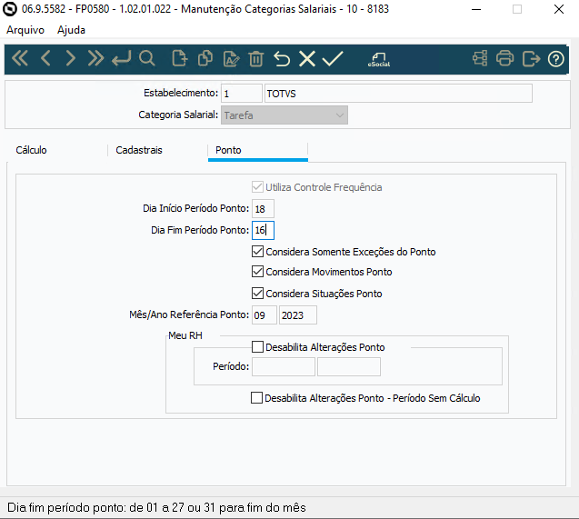Viewport: 579px width, 519px height.
Task: Go to previous record arrow
Action: click(x=45, y=59)
